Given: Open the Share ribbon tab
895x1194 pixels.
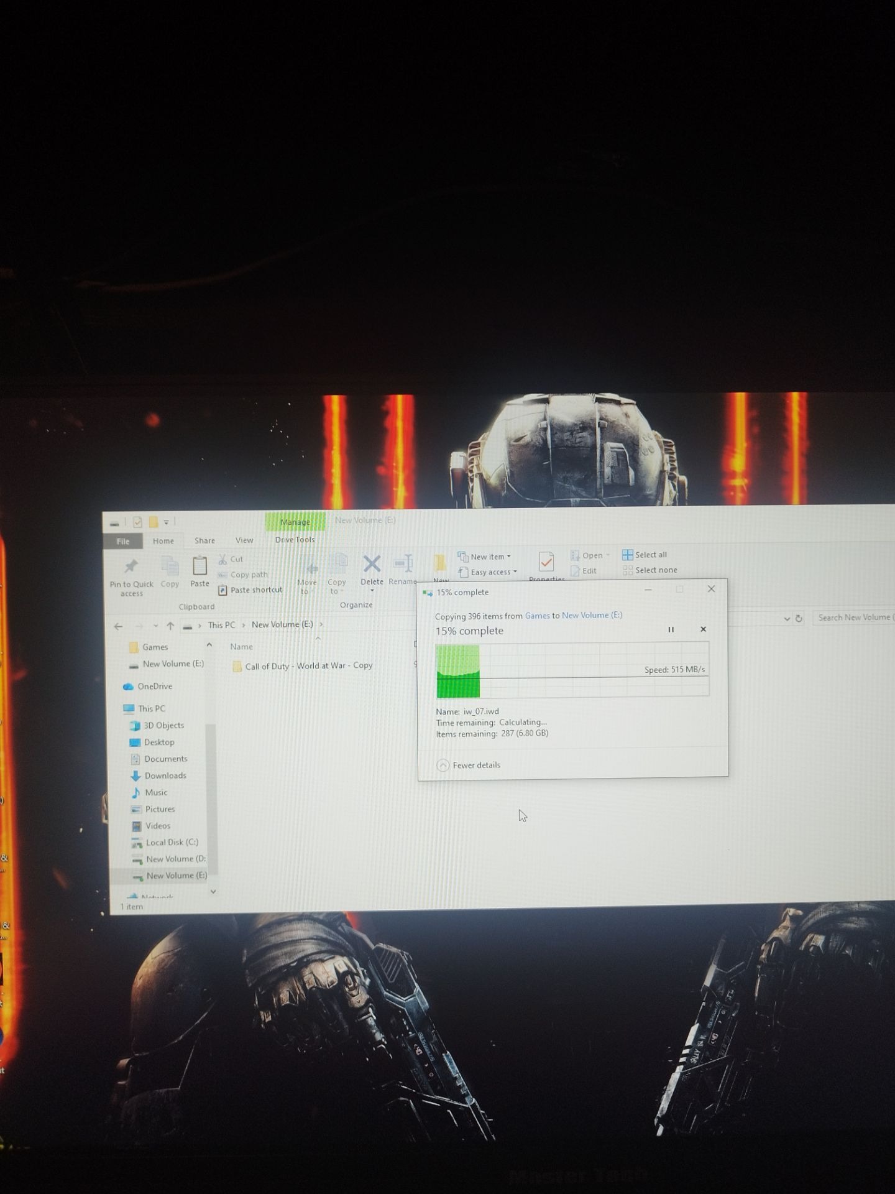Looking at the screenshot, I should [x=204, y=541].
